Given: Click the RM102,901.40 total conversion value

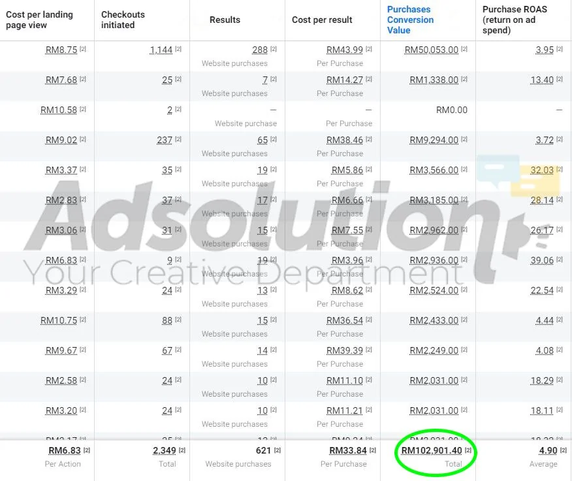Looking at the screenshot, I should point(432,451).
